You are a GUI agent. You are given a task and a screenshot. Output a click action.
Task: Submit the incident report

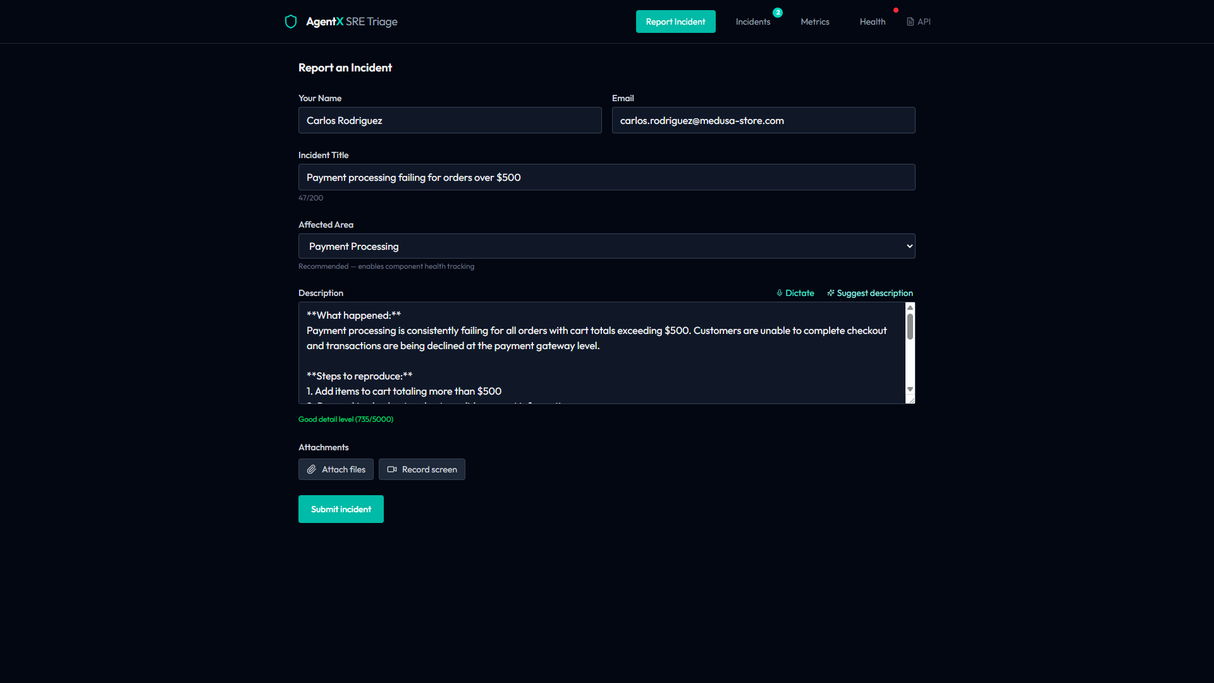click(341, 509)
